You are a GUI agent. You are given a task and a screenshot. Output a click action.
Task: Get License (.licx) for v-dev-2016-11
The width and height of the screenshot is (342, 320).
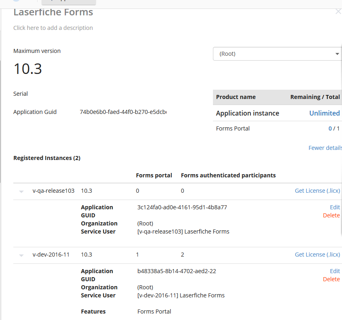(x=317, y=255)
